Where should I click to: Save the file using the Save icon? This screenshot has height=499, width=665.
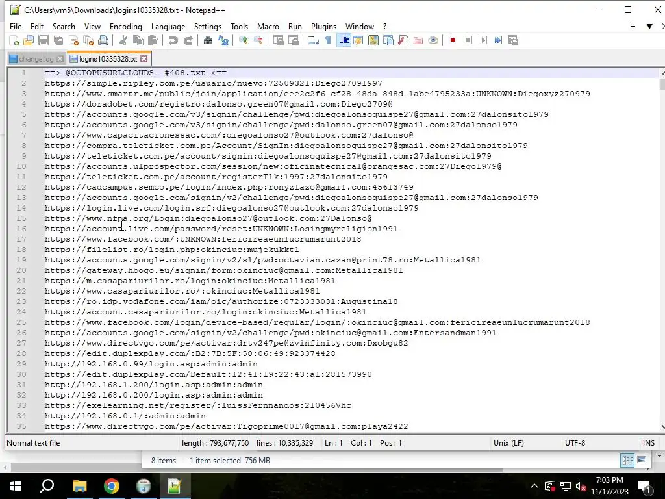pyautogui.click(x=44, y=40)
